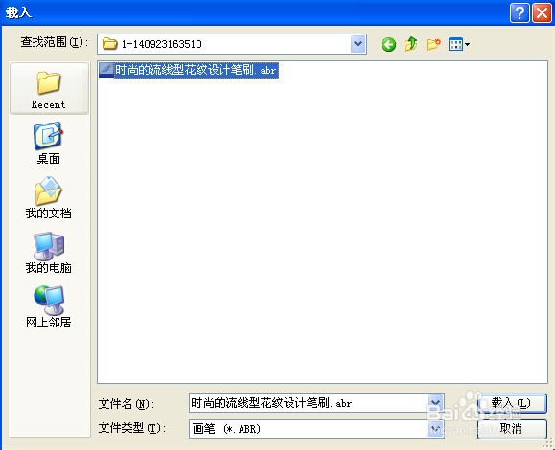
Task: Click the green Back navigation arrow
Action: tap(388, 45)
